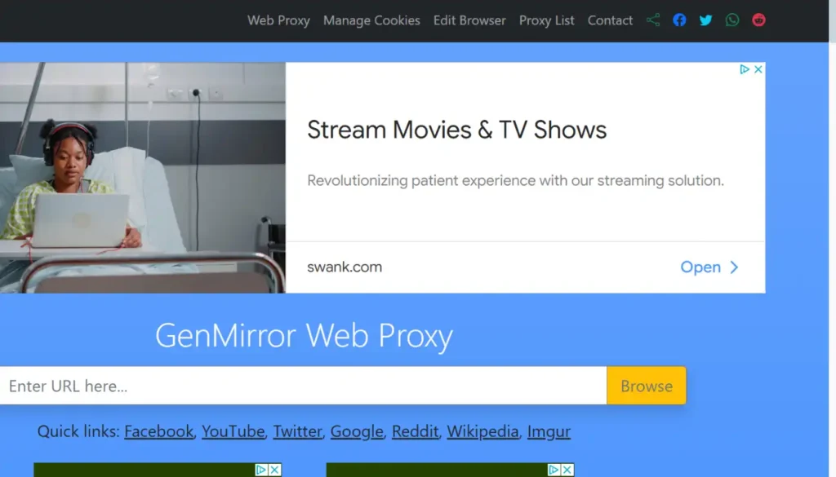Image resolution: width=836 pixels, height=477 pixels.
Task: Open the Imgur quick link
Action: (x=549, y=431)
